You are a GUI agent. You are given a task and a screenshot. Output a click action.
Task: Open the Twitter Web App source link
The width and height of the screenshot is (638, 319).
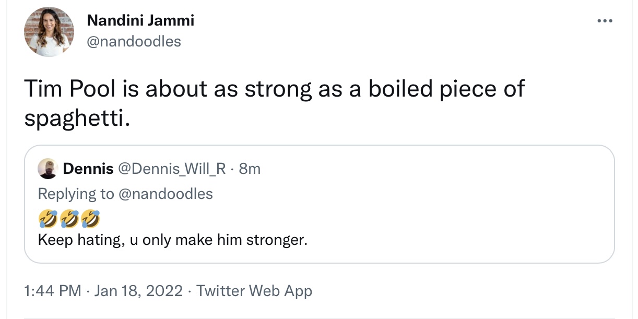click(254, 291)
